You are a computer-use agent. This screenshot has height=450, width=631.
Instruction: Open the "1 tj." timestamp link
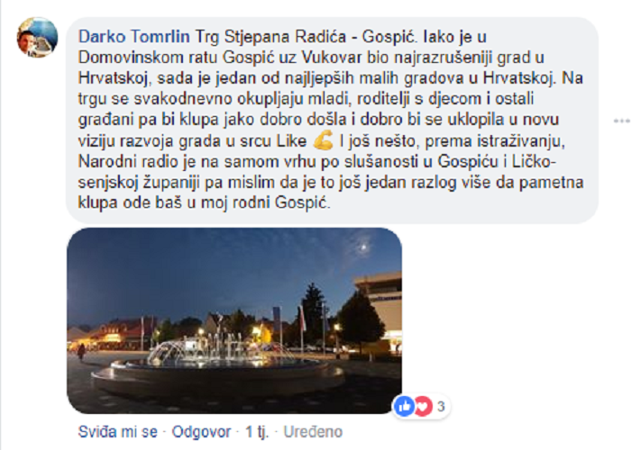tap(257, 432)
